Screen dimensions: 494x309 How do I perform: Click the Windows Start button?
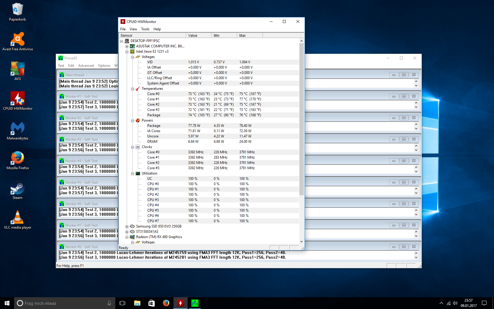(7, 303)
